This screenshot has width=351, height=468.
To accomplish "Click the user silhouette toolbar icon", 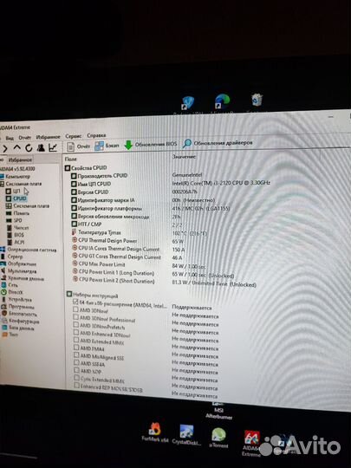I will click(41, 147).
